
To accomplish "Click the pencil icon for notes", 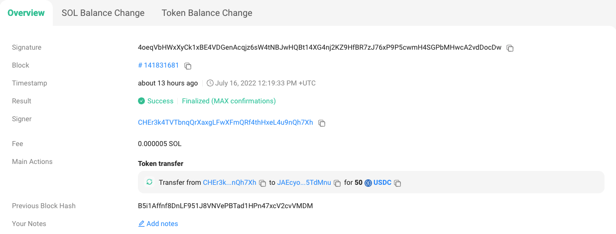I will pyautogui.click(x=141, y=224).
